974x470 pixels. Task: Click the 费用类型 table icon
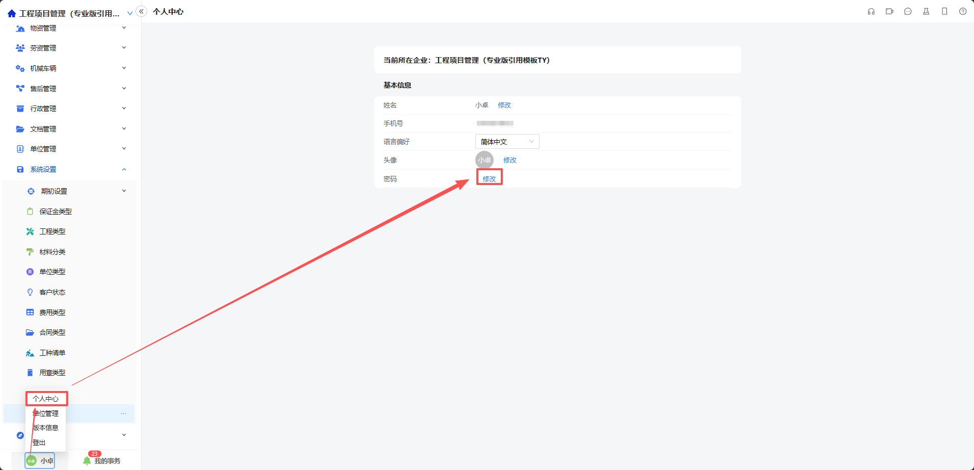click(x=30, y=312)
